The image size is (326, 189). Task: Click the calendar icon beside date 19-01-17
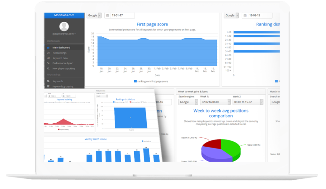pyautogui.click(x=108, y=15)
